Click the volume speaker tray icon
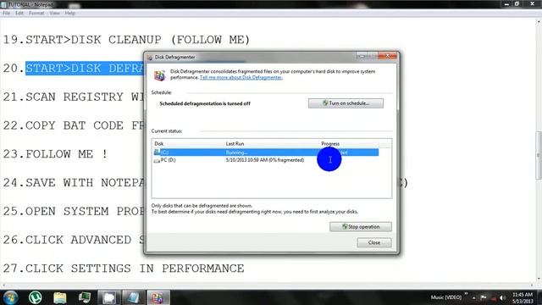 502,297
